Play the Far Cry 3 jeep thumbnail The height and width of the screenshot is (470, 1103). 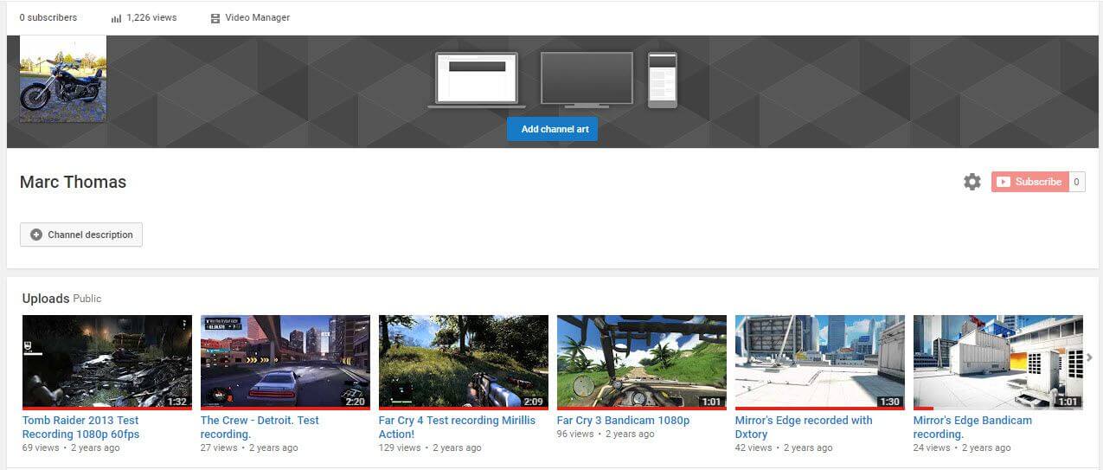(642, 362)
